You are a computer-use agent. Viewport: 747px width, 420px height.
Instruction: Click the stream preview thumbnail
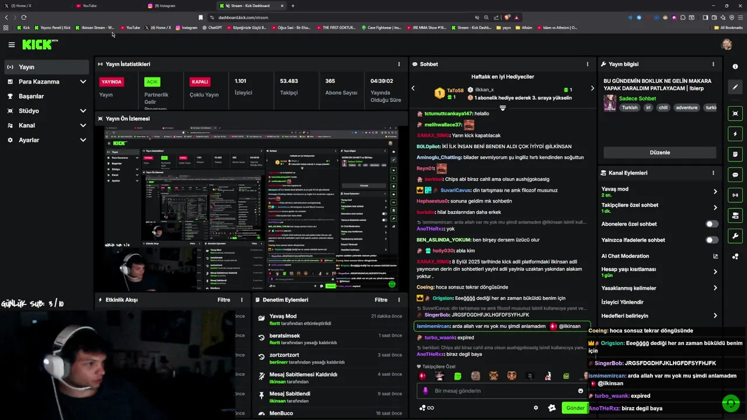252,208
